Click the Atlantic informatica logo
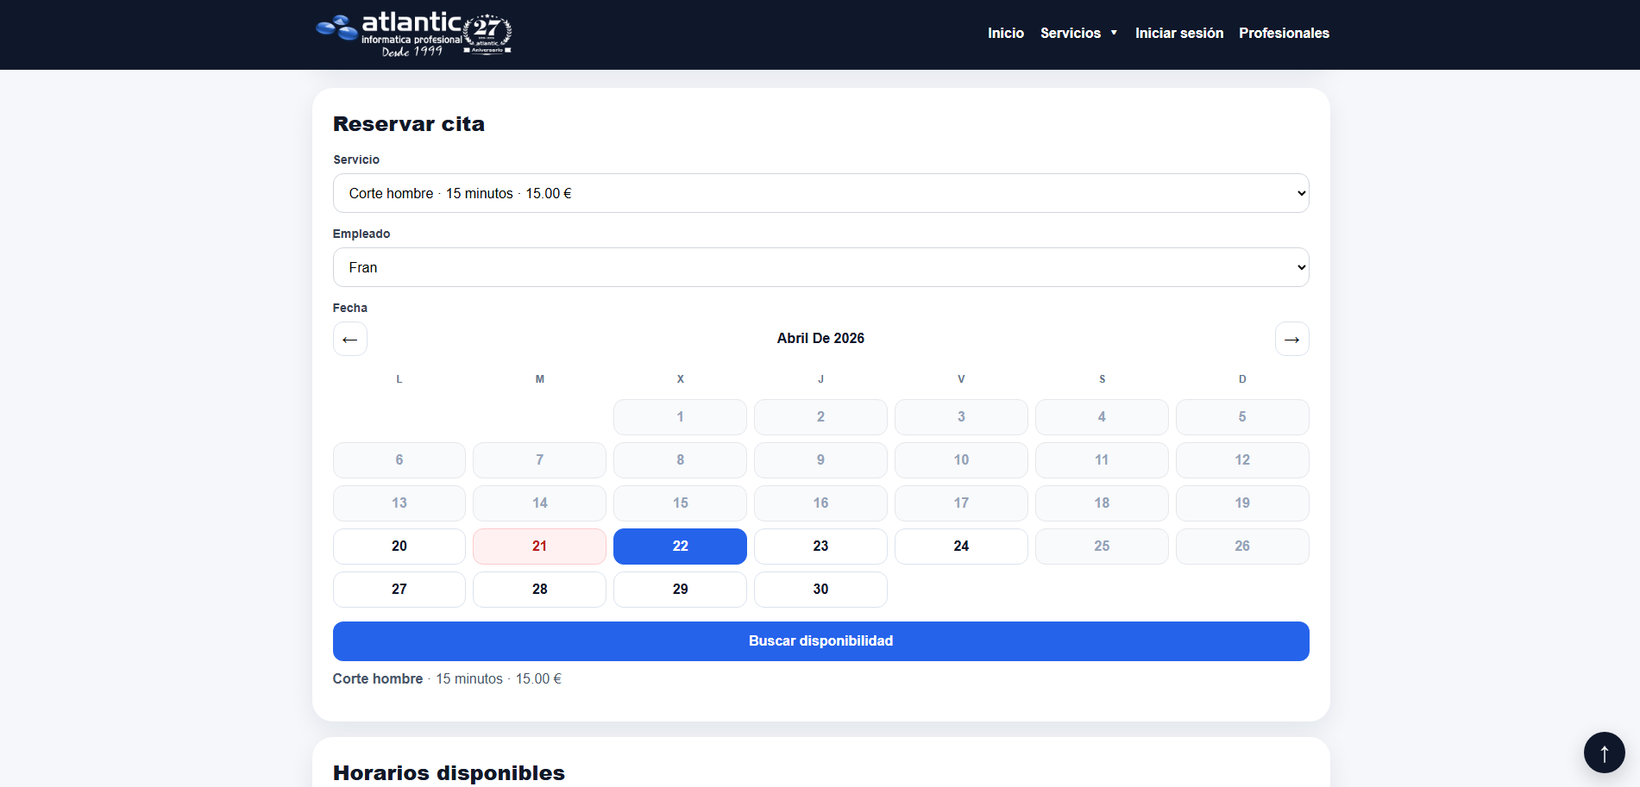Screen dimensions: 1640x787 pos(413,34)
